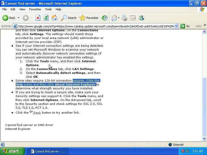Go to Home page house icon
The image size is (207, 155).
[54, 18]
